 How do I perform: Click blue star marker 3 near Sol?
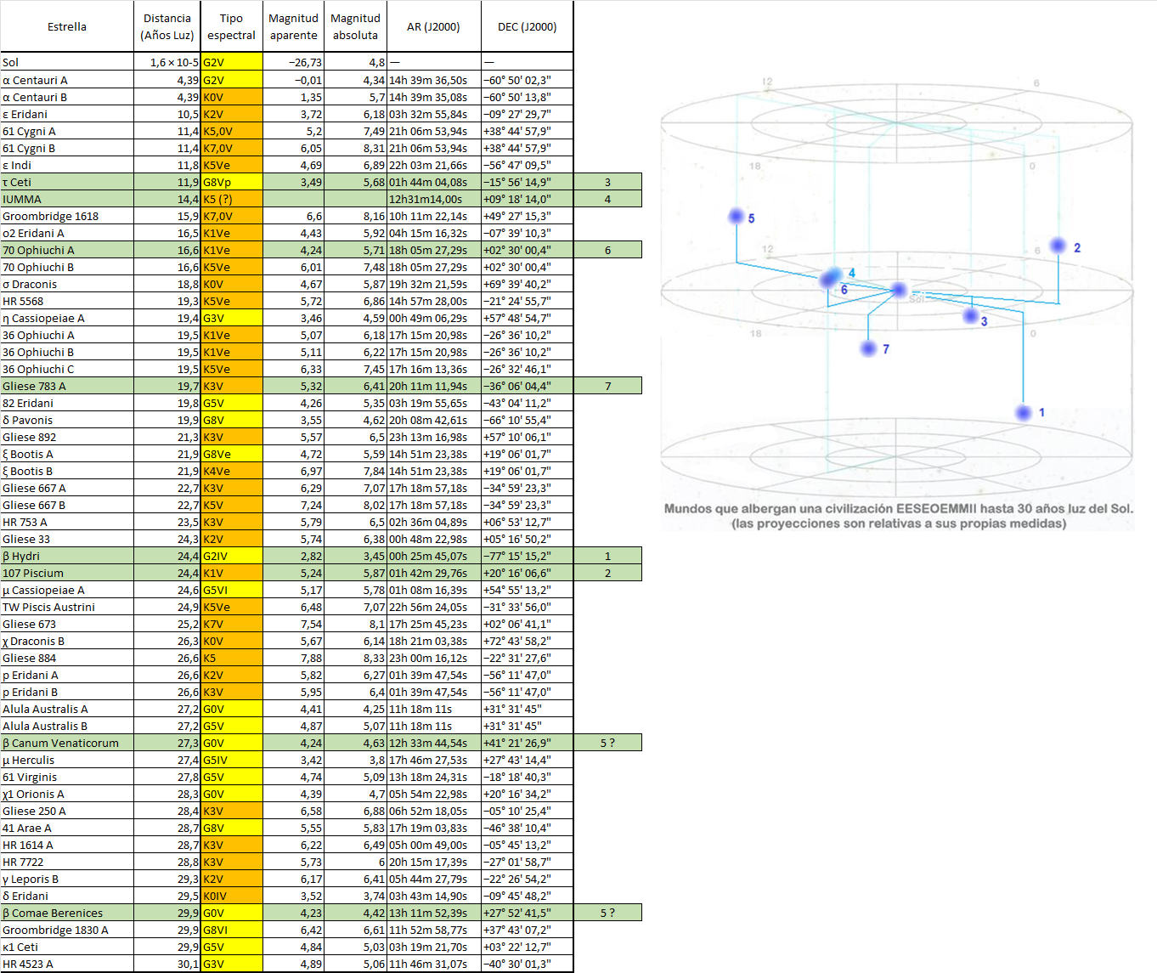click(x=971, y=315)
